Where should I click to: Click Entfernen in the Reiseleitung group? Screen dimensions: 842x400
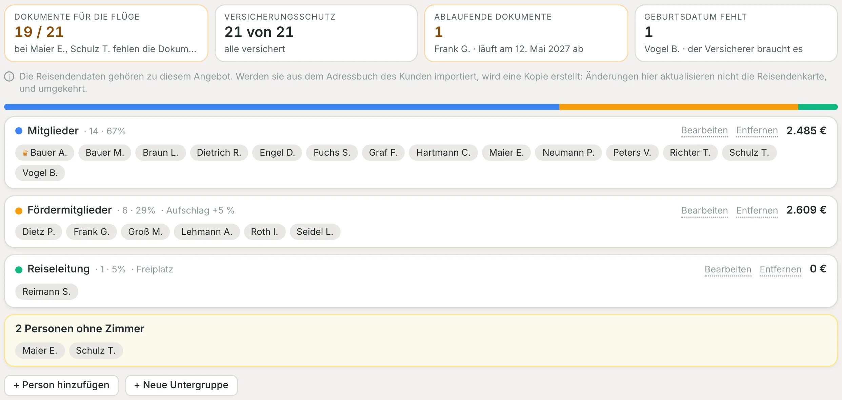(780, 269)
